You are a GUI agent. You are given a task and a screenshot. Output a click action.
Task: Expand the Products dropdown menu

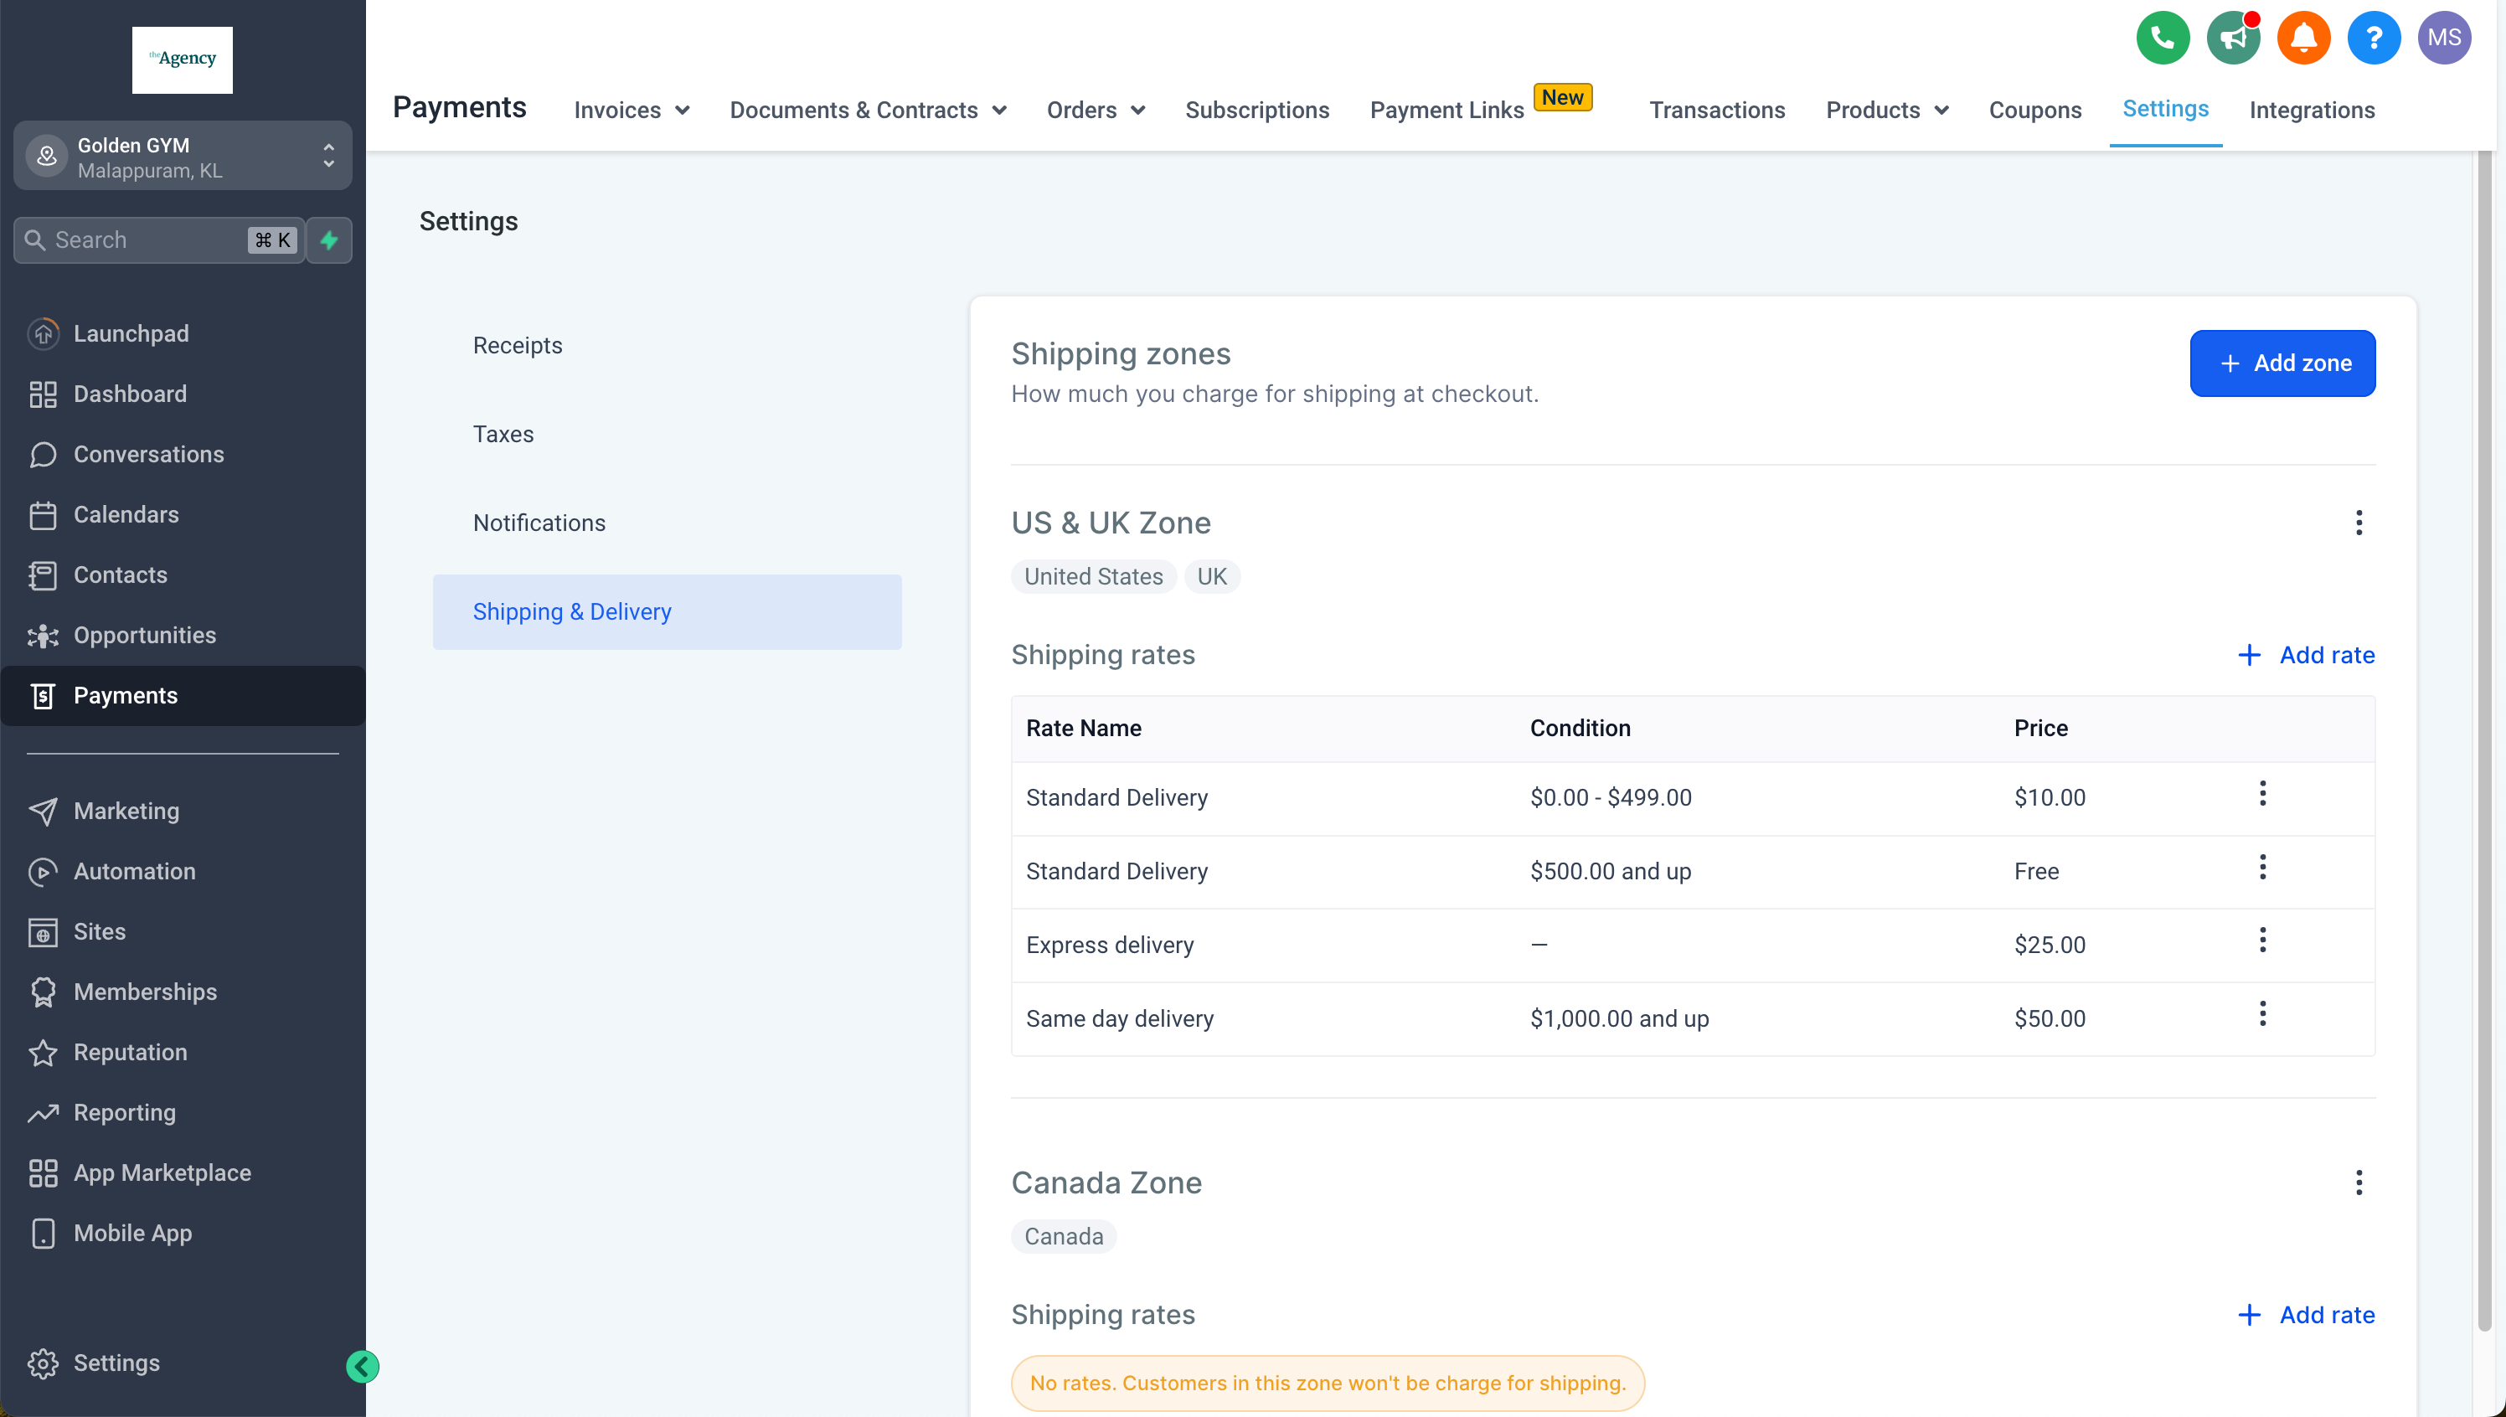coord(1886,110)
